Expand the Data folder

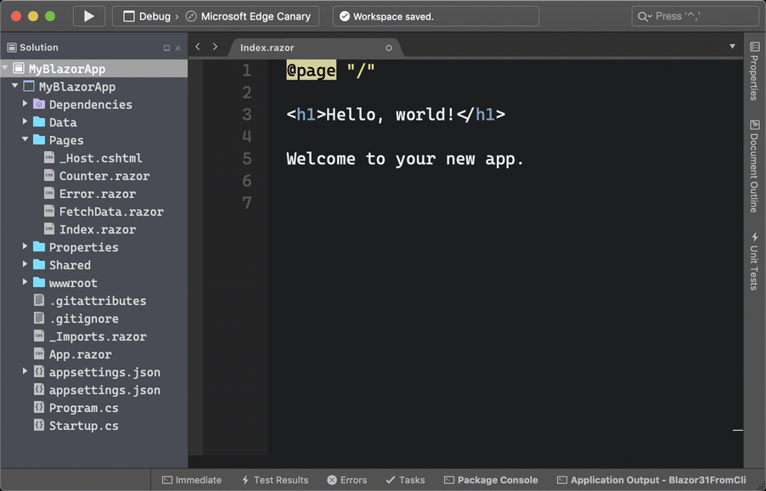25,121
